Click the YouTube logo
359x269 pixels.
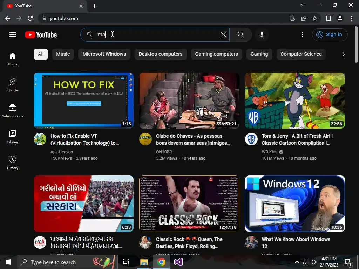(x=41, y=35)
